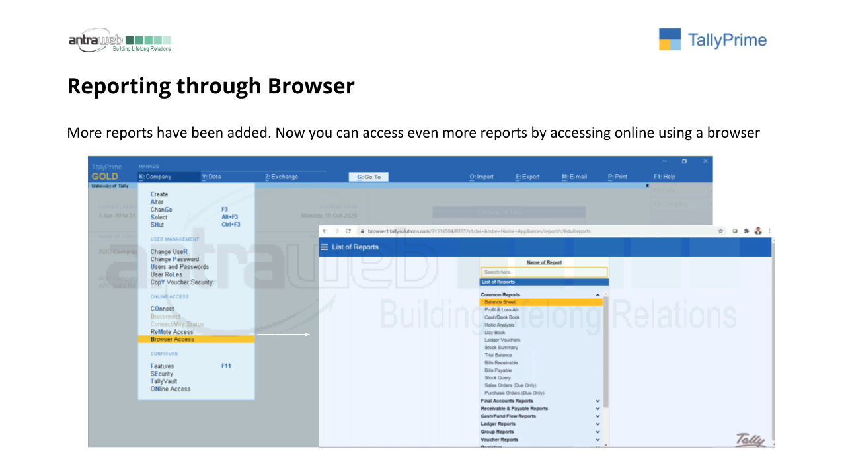Click the padlock icon in address bar
This screenshot has height=476, width=846.
363,231
